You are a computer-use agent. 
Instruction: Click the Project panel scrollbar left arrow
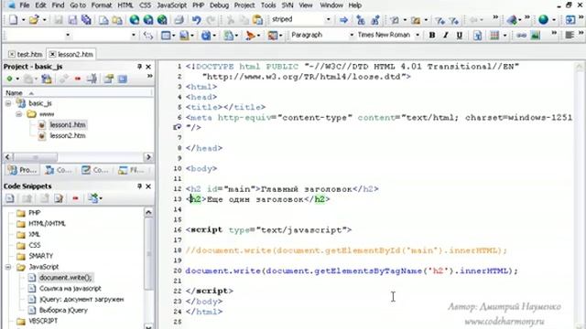point(7,157)
